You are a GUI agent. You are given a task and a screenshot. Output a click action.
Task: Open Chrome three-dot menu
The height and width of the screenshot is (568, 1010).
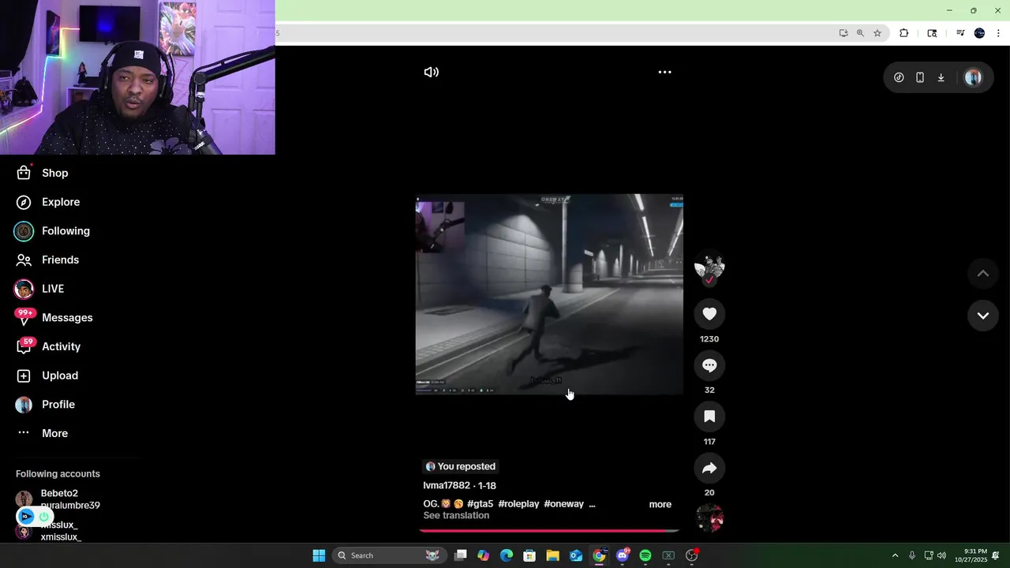(x=998, y=33)
